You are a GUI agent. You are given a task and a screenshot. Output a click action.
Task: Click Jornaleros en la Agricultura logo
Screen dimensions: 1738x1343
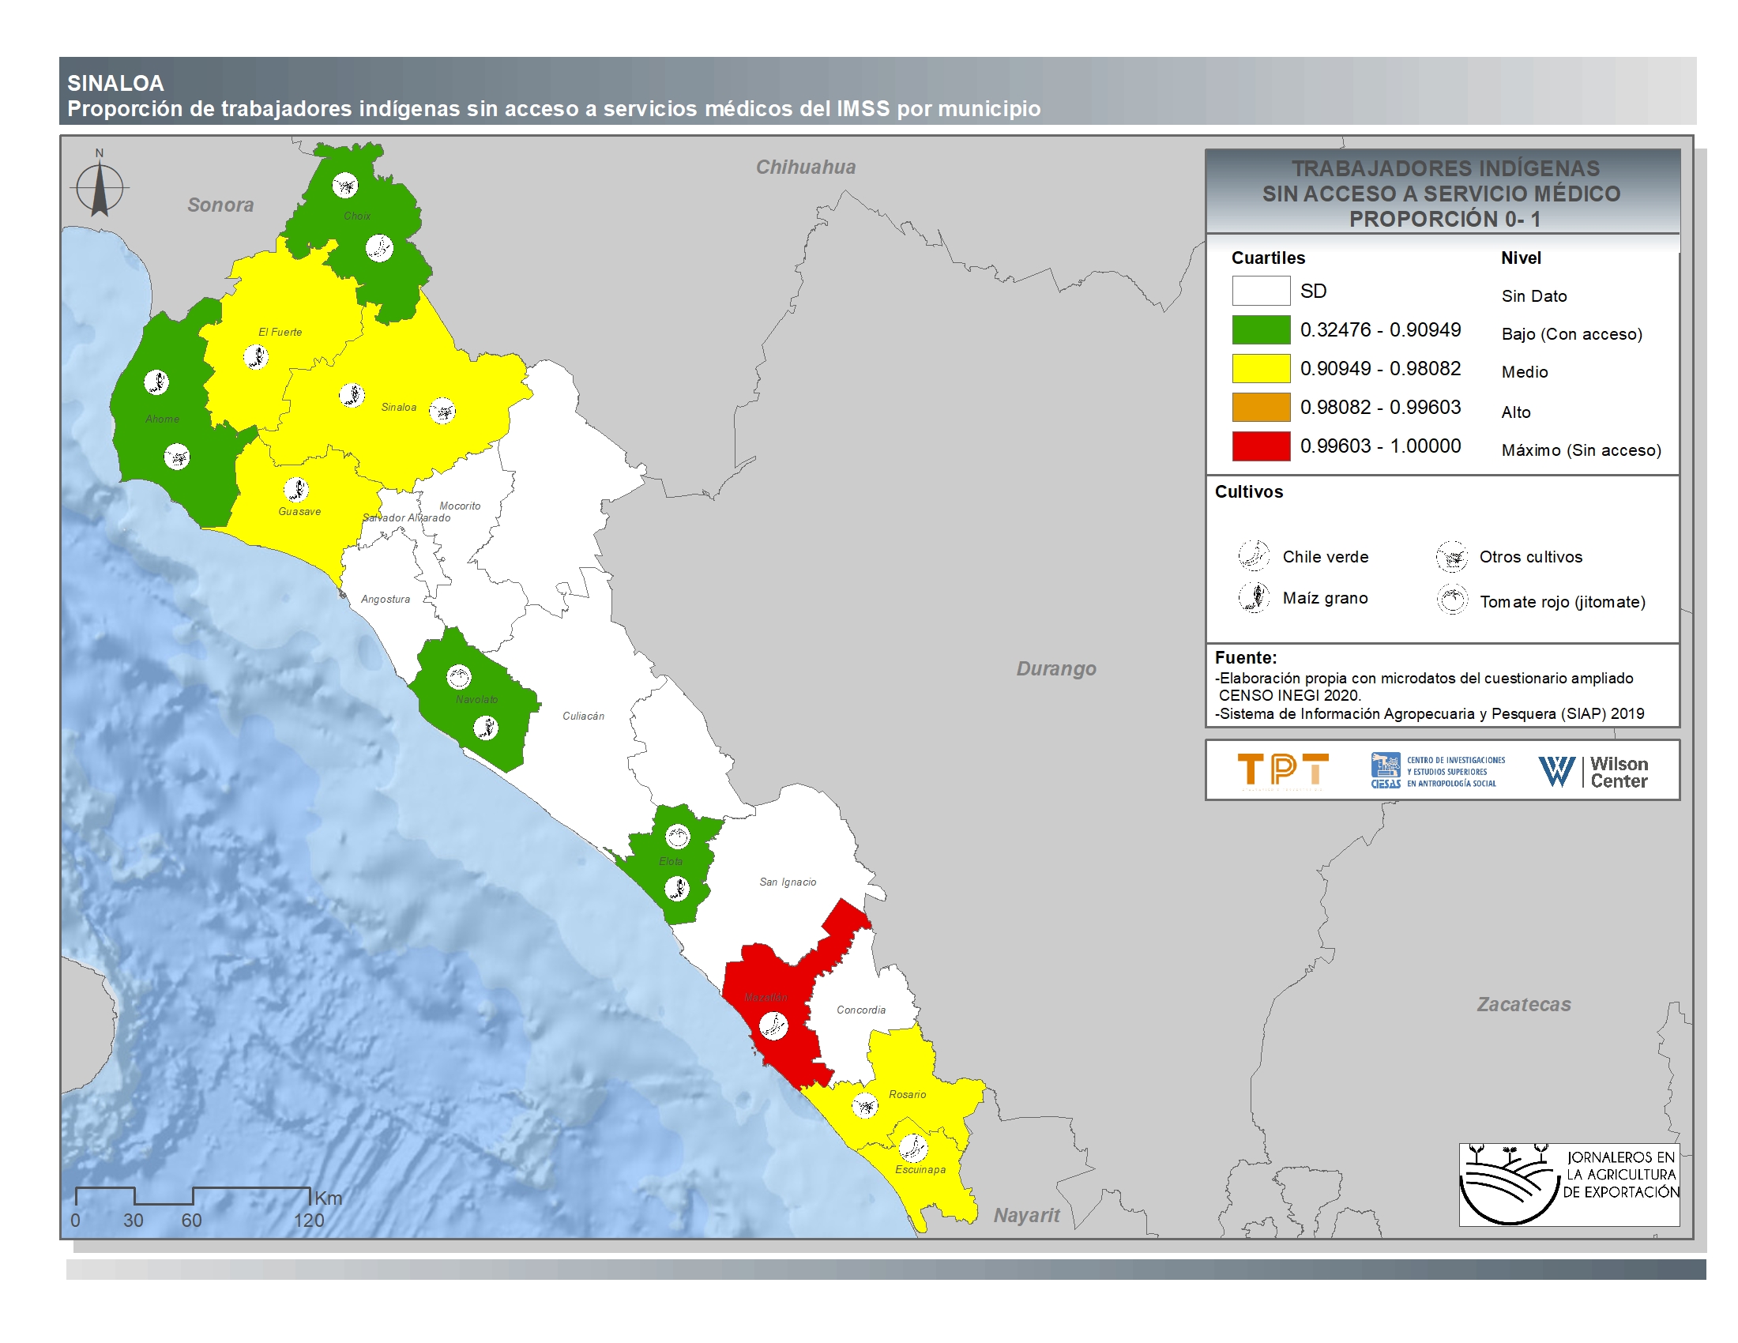1567,1184
